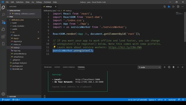Click the compare changes icon in editor toolbar
Viewport: 186px width, 105px height.
click(x=164, y=6)
